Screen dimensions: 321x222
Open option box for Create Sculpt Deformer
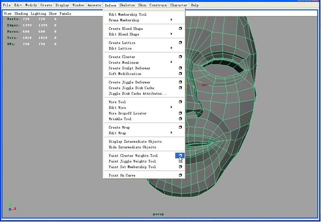[x=180, y=68]
